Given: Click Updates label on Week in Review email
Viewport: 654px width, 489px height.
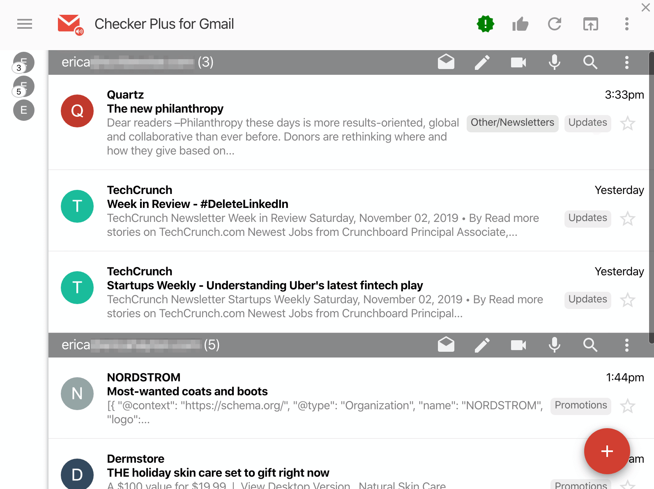Looking at the screenshot, I should (587, 218).
